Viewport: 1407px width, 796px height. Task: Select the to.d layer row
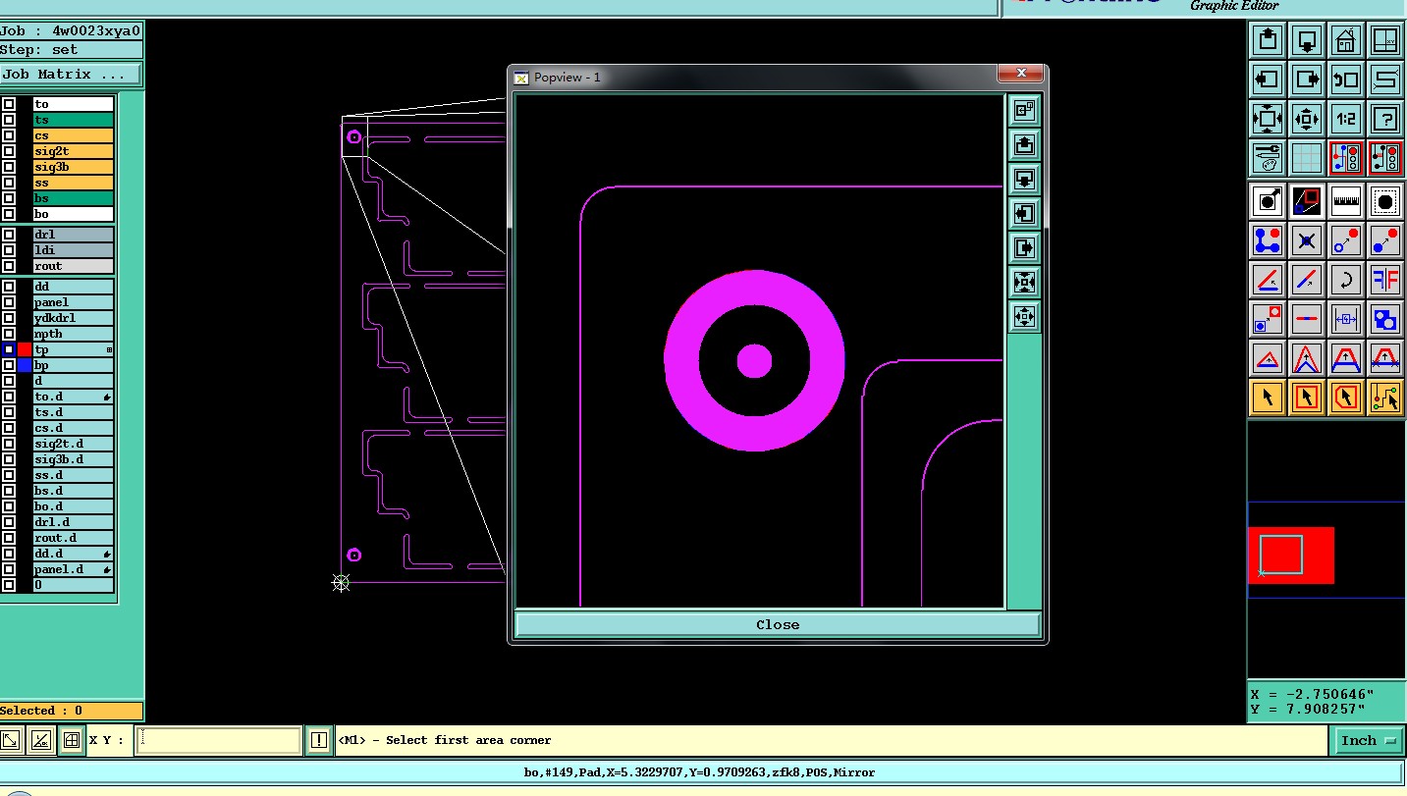(x=73, y=397)
